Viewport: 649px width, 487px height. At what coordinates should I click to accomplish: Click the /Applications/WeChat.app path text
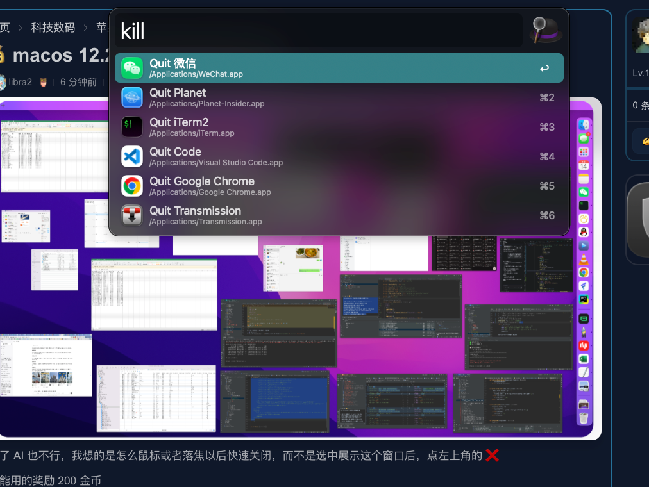(x=196, y=74)
